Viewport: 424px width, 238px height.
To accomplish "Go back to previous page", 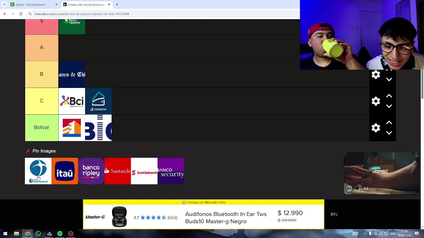I will 5,14.
